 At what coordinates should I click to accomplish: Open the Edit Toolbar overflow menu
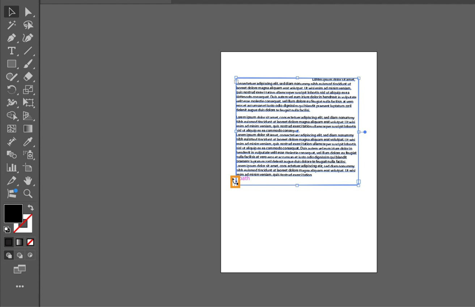click(x=20, y=286)
